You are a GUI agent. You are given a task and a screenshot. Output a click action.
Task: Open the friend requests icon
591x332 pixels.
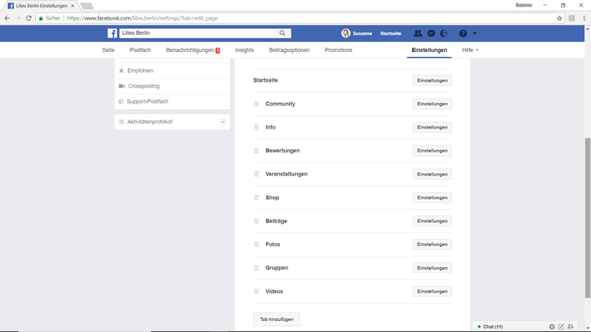coord(418,33)
